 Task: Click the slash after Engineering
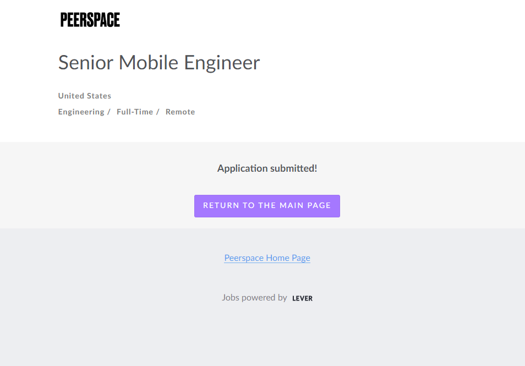coord(109,112)
